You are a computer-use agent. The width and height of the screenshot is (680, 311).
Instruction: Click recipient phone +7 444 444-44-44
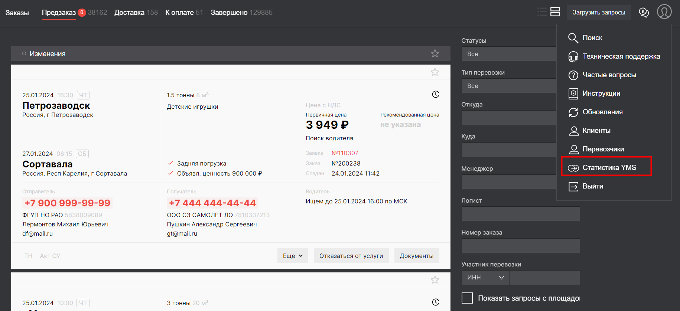tap(212, 203)
